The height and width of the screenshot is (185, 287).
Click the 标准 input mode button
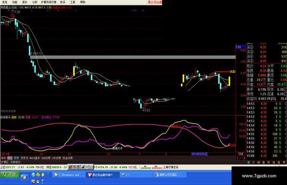click(x=77, y=167)
